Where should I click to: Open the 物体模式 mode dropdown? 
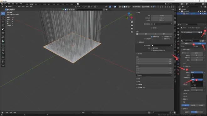click(x=11, y=7)
